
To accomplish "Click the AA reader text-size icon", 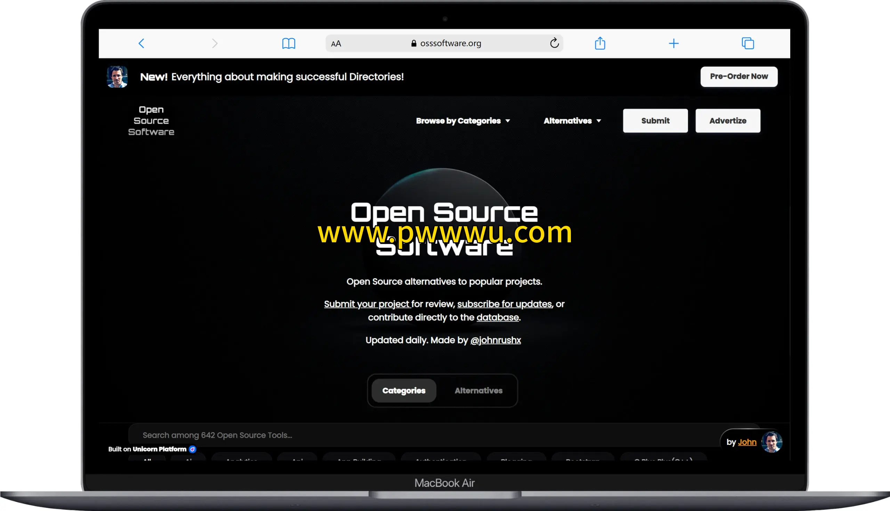I will pyautogui.click(x=336, y=43).
